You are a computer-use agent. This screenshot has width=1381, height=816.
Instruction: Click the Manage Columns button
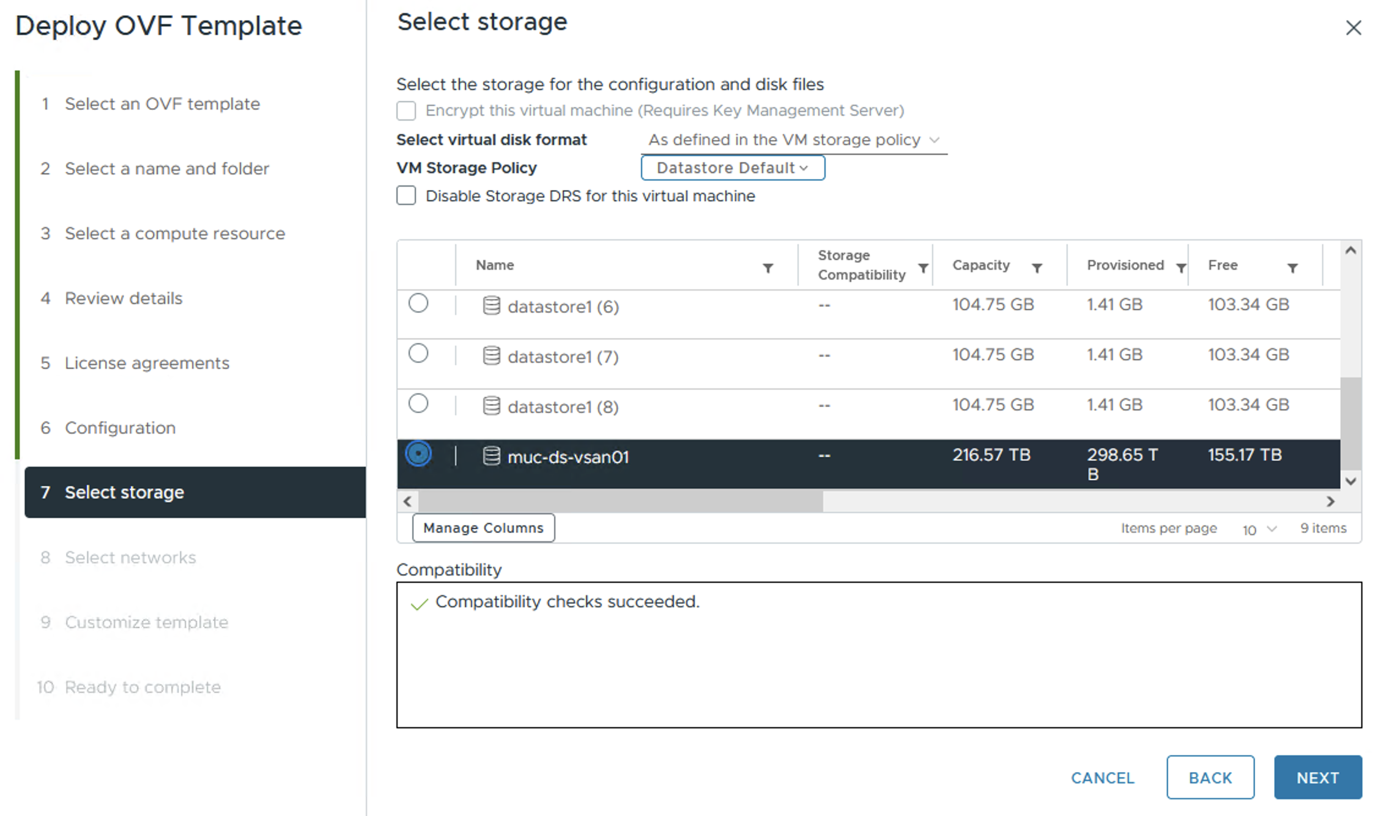pos(483,528)
